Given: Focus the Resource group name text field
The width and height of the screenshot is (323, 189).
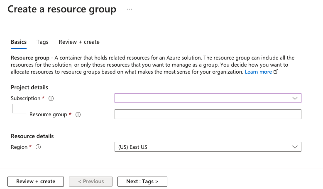Looking at the screenshot, I should (208, 114).
